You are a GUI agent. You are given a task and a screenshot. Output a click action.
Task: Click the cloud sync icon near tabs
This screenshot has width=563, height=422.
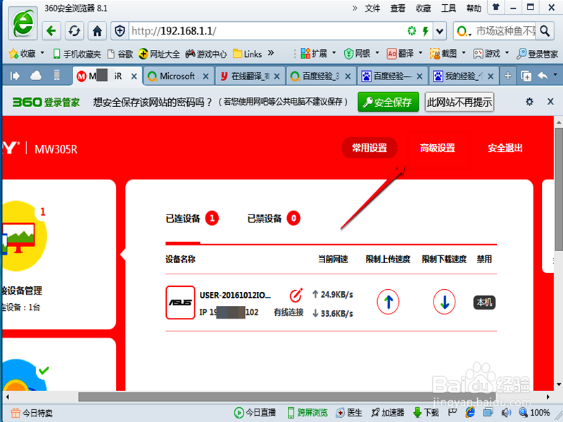point(36,76)
